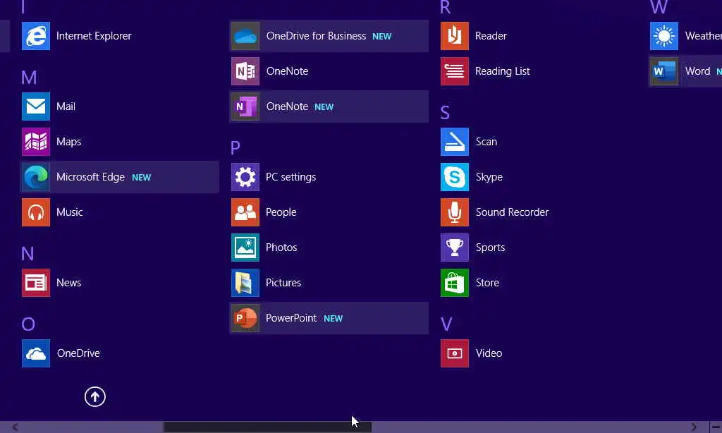This screenshot has height=433, width=722.
Task: Click the NEW badge beside PowerPoint
Action: pos(333,318)
